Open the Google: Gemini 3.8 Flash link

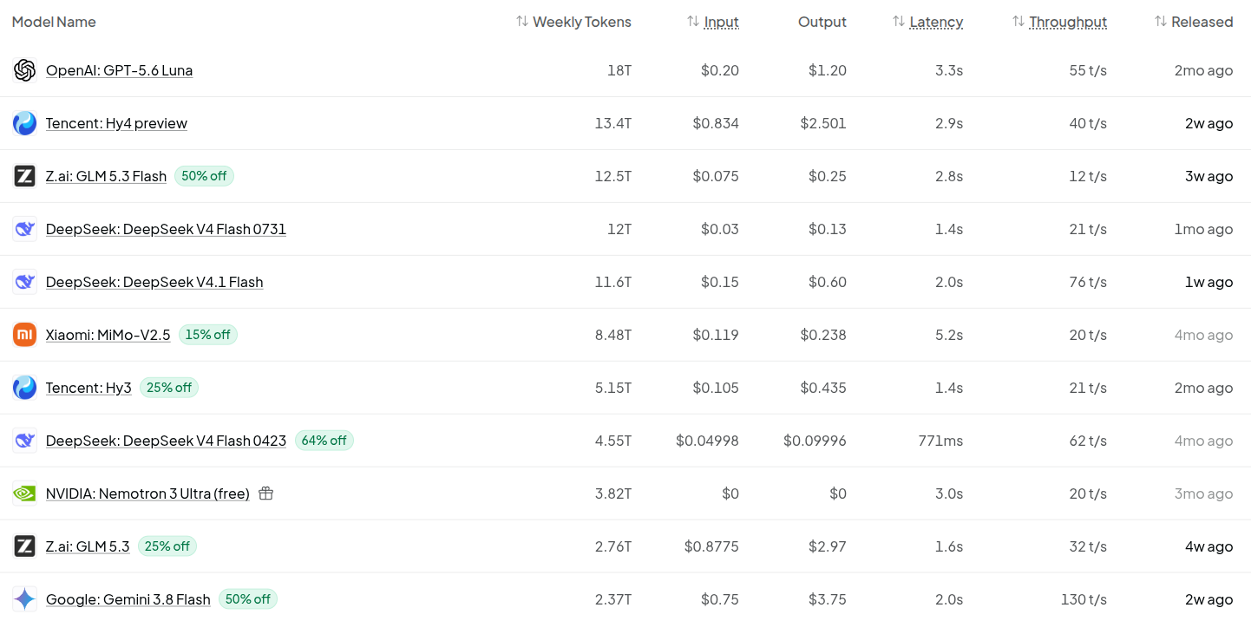[128, 599]
